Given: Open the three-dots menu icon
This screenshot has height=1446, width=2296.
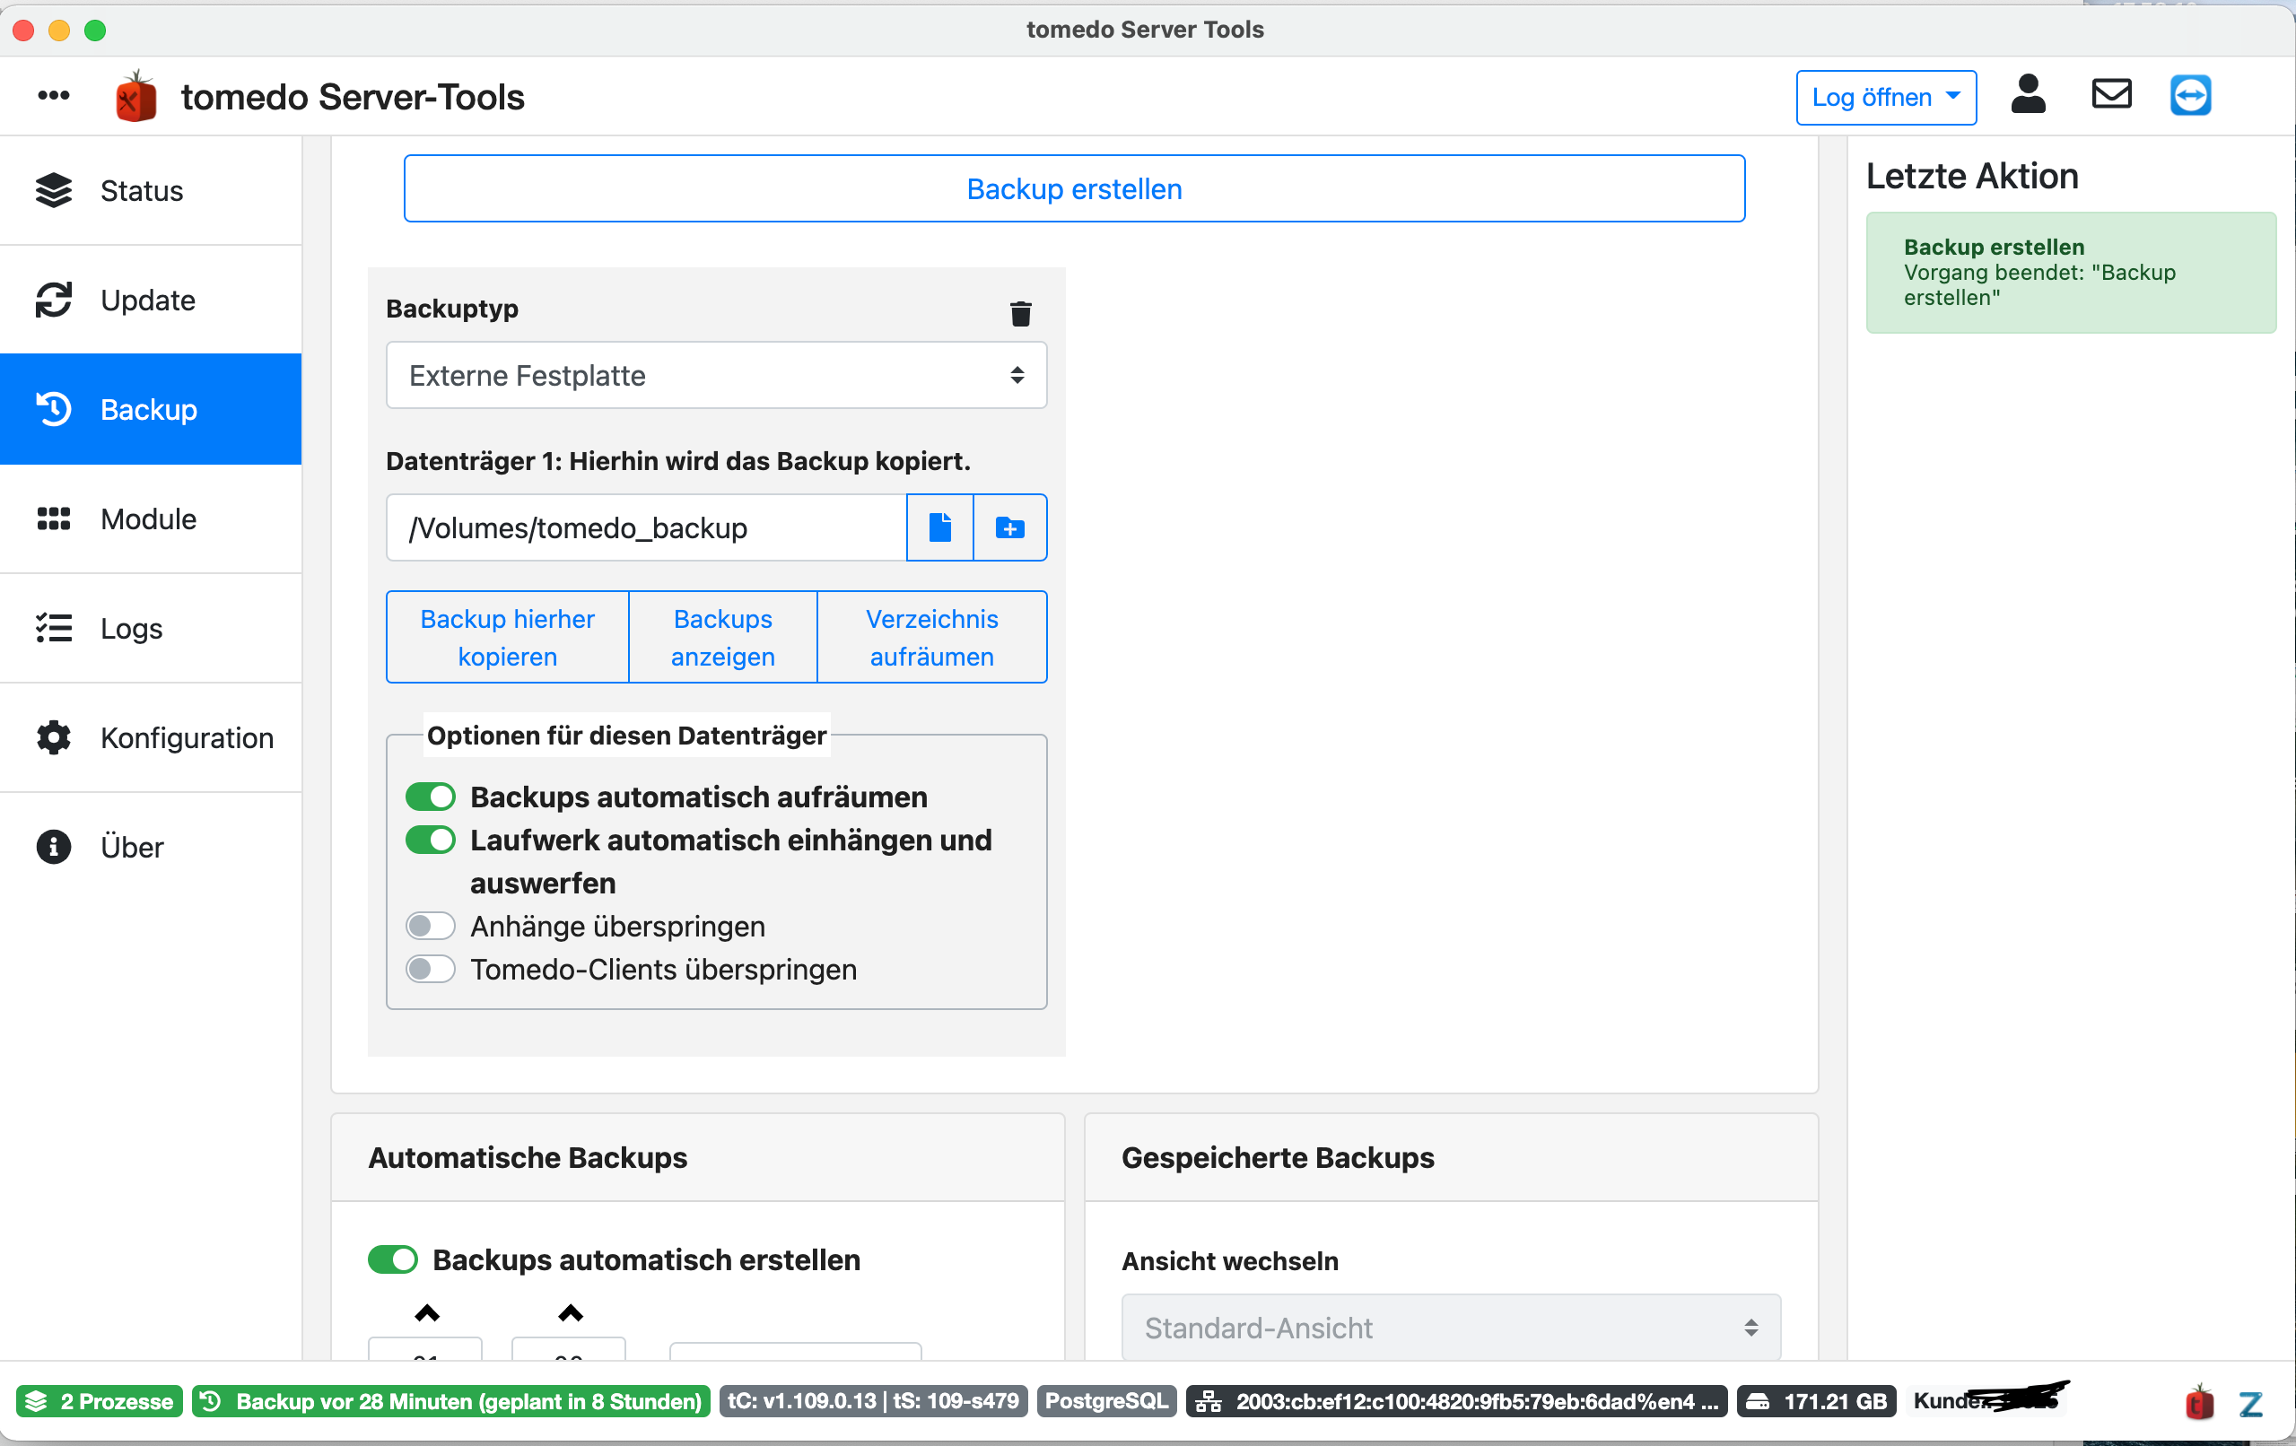Looking at the screenshot, I should click(54, 95).
